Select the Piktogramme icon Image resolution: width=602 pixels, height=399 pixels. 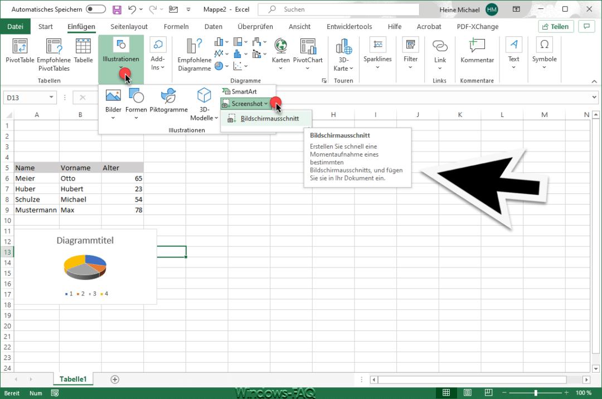pos(168,96)
